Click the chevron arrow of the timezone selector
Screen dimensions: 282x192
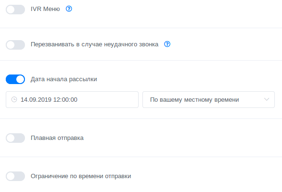pyautogui.click(x=267, y=99)
